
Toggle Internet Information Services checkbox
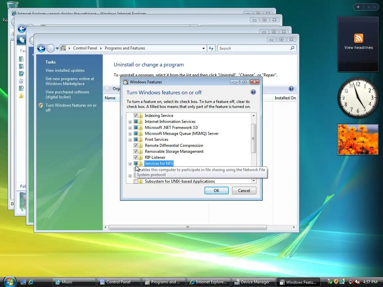pos(136,122)
